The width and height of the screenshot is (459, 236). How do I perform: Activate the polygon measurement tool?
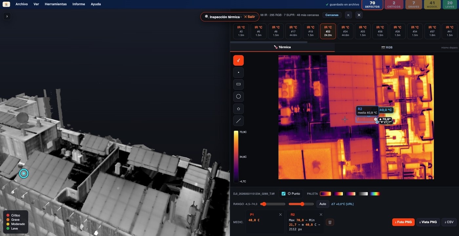(x=238, y=109)
